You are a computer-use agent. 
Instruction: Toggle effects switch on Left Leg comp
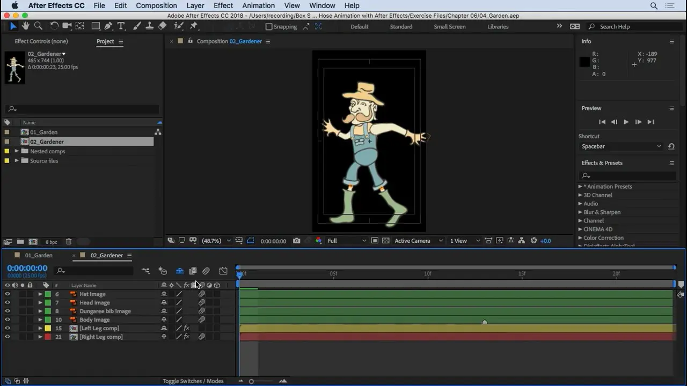coord(186,328)
